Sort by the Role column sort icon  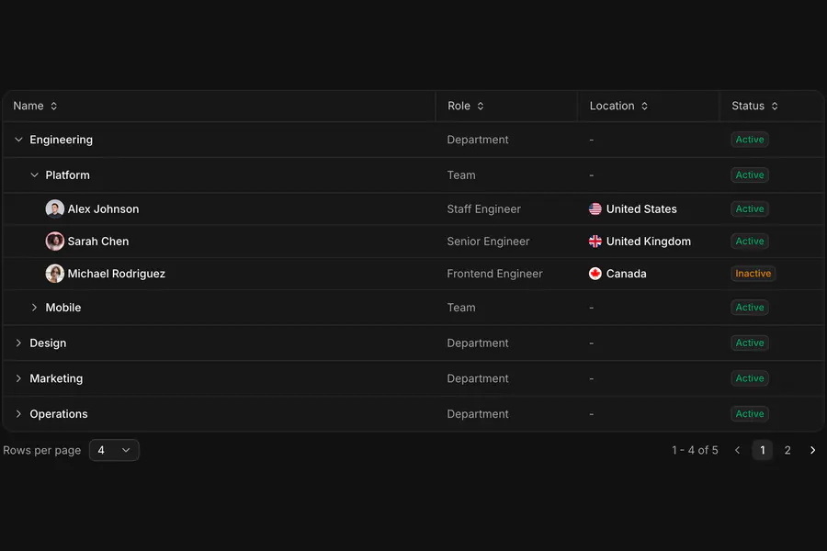pyautogui.click(x=481, y=106)
